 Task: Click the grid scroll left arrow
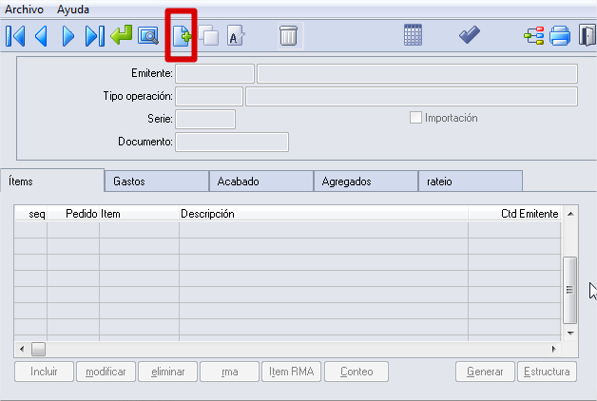point(22,349)
